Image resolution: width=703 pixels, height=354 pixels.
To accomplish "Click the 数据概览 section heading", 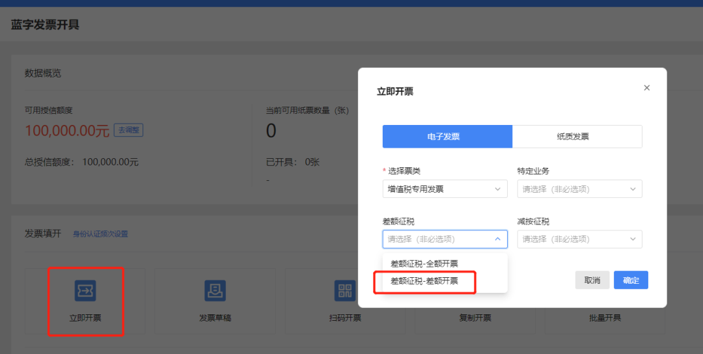I will pyautogui.click(x=42, y=74).
